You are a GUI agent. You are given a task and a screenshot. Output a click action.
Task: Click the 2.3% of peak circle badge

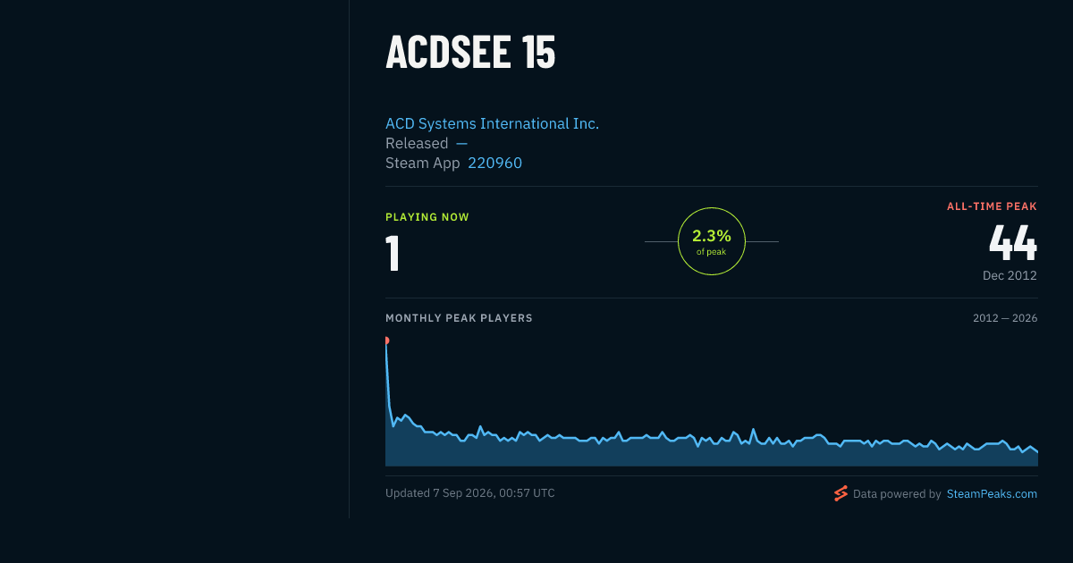712,241
